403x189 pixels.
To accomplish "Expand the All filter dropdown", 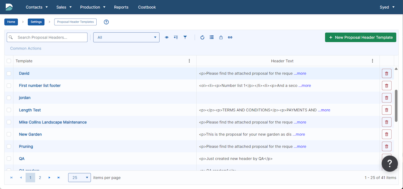I will [126, 37].
